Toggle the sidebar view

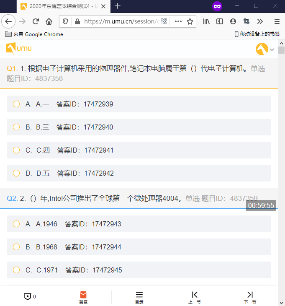(220, 21)
